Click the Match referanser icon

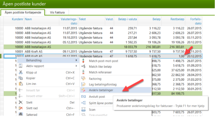coord(83,72)
